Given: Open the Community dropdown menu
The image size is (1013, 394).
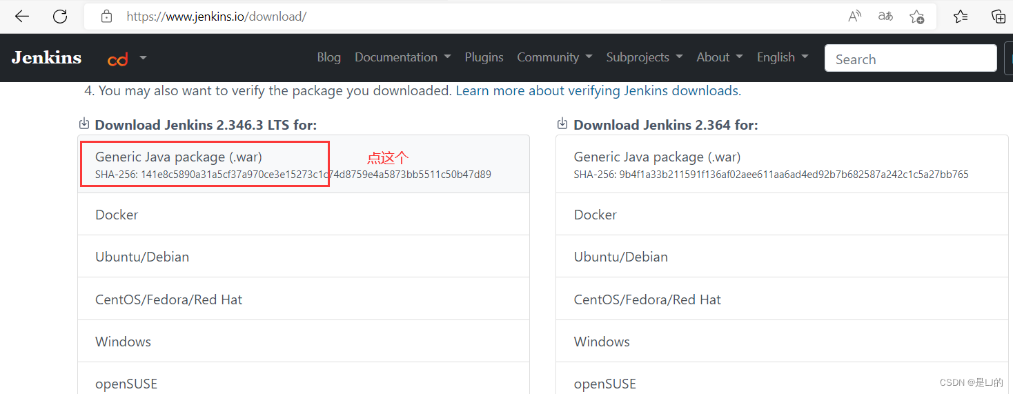Looking at the screenshot, I should pyautogui.click(x=555, y=57).
